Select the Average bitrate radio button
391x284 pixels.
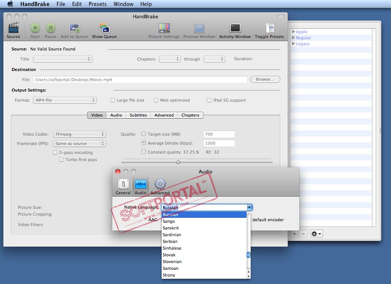144,143
